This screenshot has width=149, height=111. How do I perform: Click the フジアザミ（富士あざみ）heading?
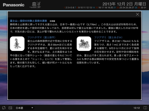coord(108,37)
